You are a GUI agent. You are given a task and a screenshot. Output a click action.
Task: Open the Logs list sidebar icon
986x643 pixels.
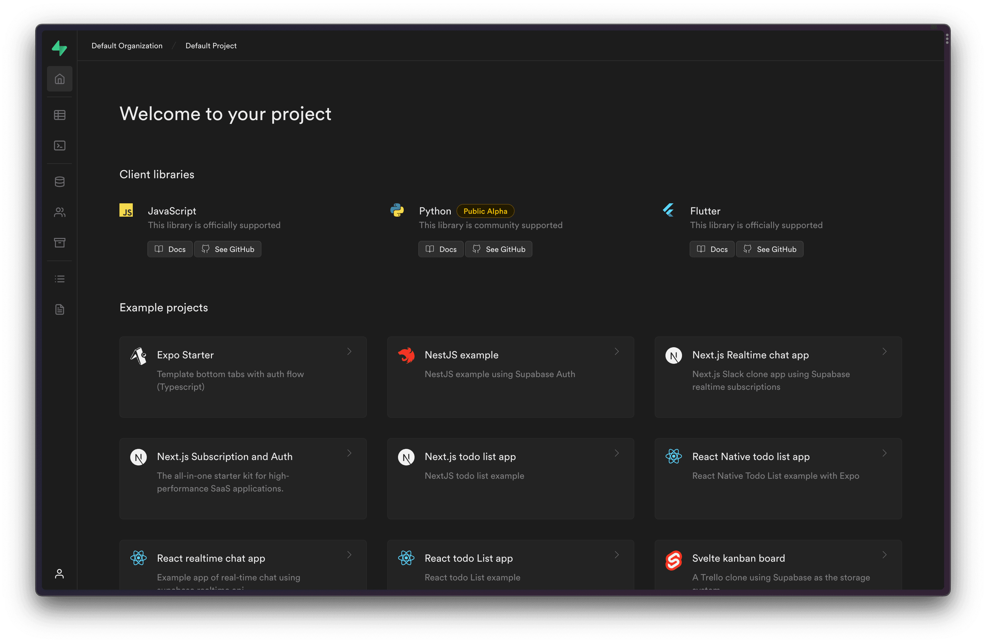pyautogui.click(x=60, y=279)
